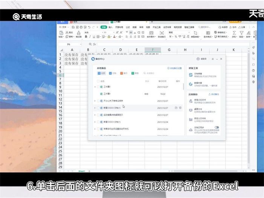Open backup center hamburger menu icon
The image size is (264, 198).
213,59
